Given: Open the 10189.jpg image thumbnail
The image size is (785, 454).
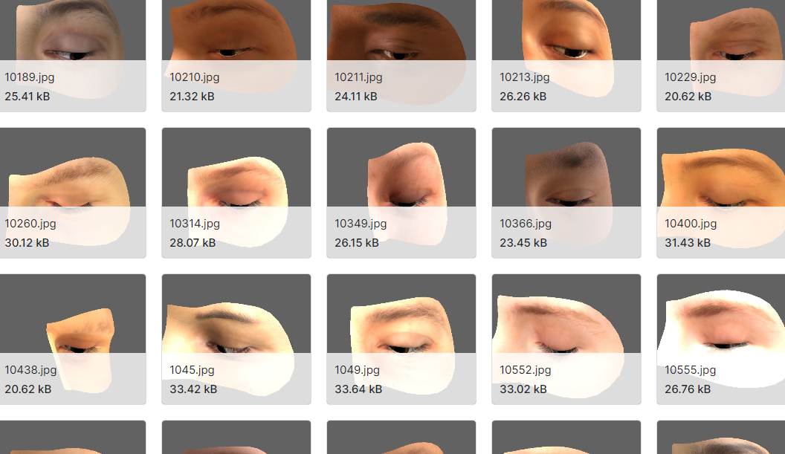Looking at the screenshot, I should (x=71, y=30).
